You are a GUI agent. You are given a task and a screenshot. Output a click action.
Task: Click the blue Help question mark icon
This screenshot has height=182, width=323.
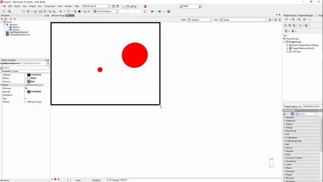pos(169,12)
